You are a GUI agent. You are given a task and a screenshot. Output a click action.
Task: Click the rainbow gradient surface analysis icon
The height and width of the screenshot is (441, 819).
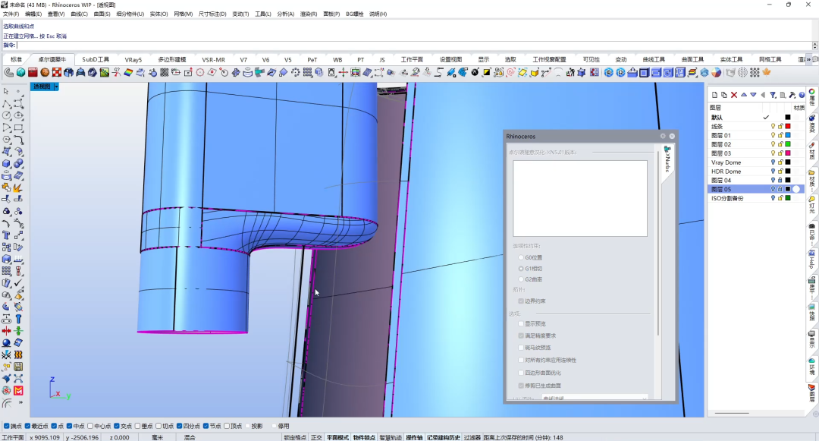[x=128, y=73]
